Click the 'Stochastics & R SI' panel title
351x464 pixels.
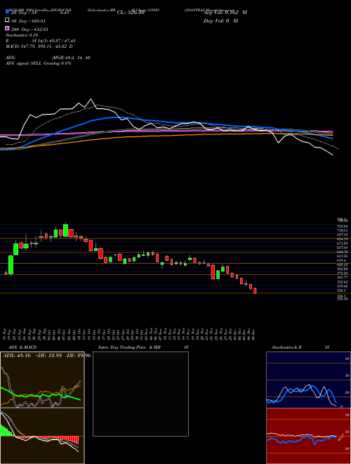click(x=300, y=347)
